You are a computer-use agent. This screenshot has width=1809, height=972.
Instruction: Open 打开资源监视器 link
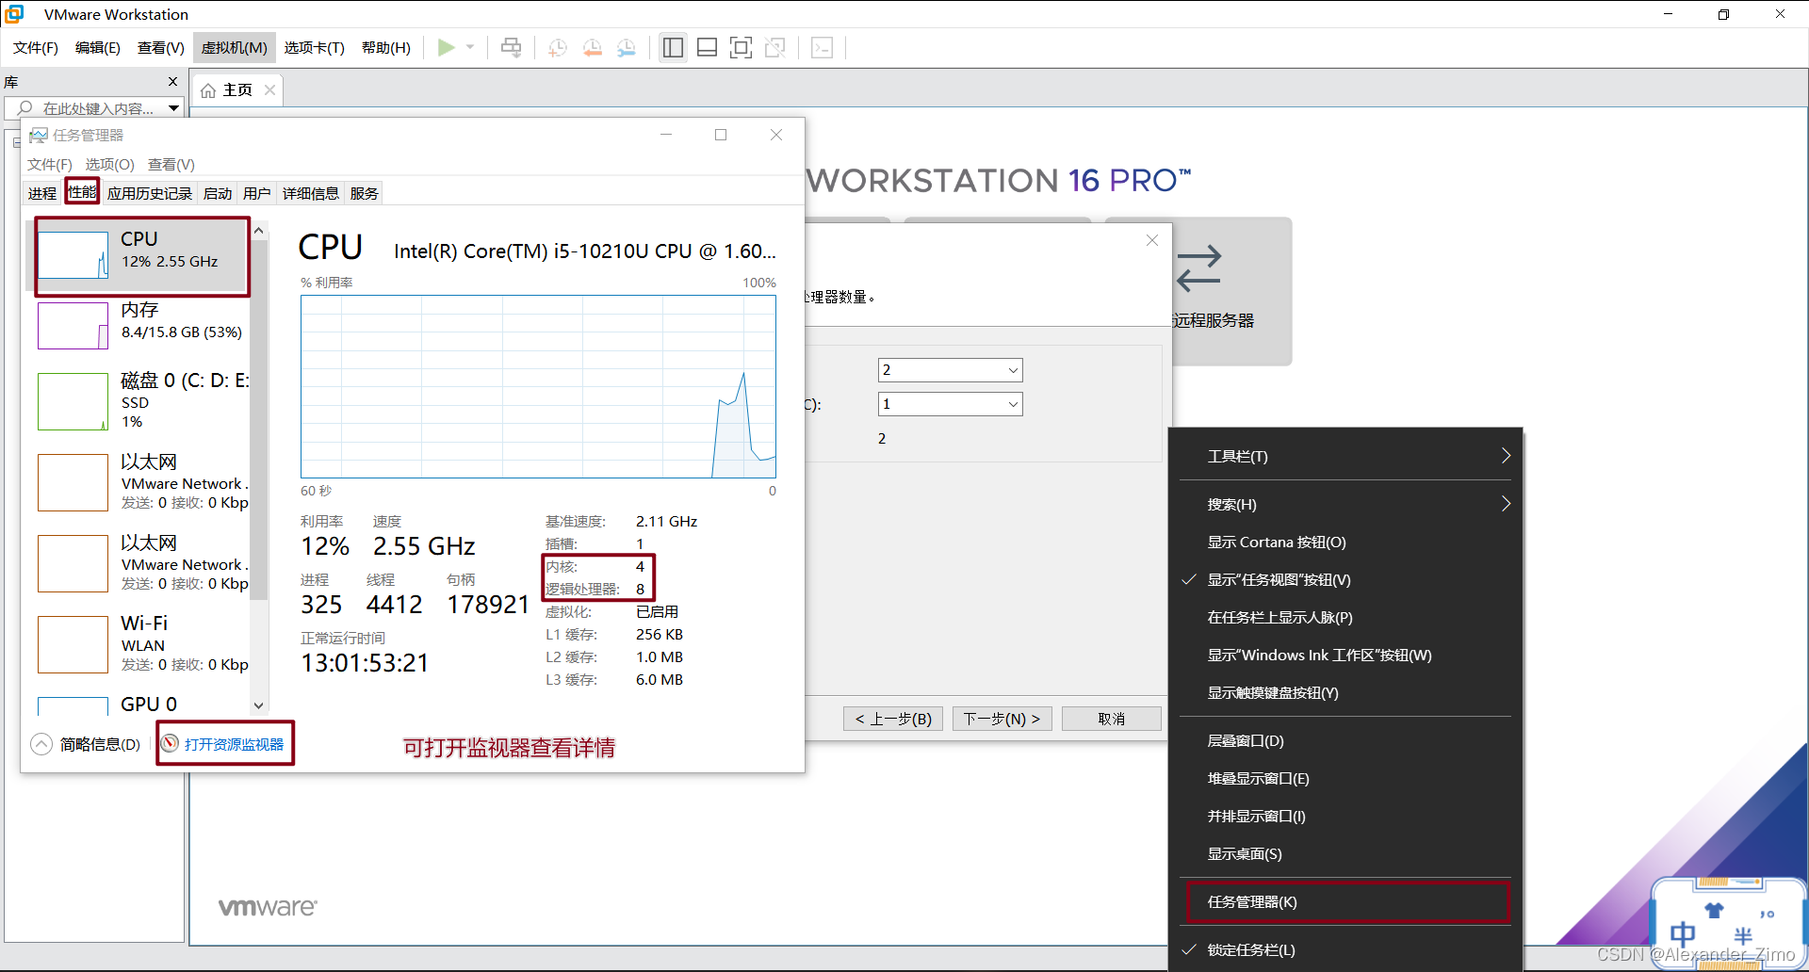pyautogui.click(x=234, y=744)
